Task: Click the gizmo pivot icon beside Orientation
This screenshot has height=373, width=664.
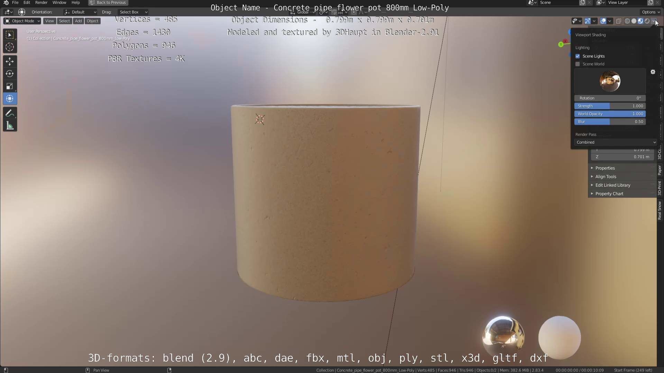Action: pyautogui.click(x=22, y=12)
